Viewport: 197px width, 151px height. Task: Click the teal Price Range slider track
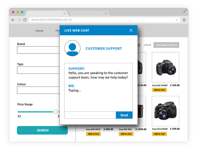point(35,112)
